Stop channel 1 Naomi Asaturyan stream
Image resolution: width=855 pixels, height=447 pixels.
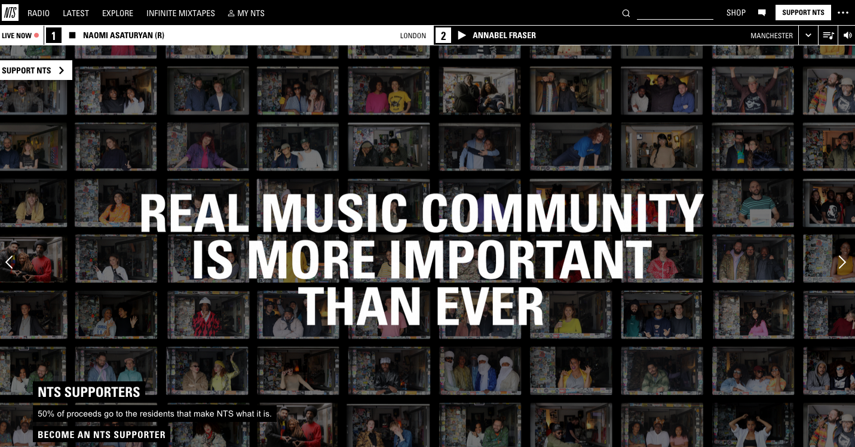pos(72,35)
